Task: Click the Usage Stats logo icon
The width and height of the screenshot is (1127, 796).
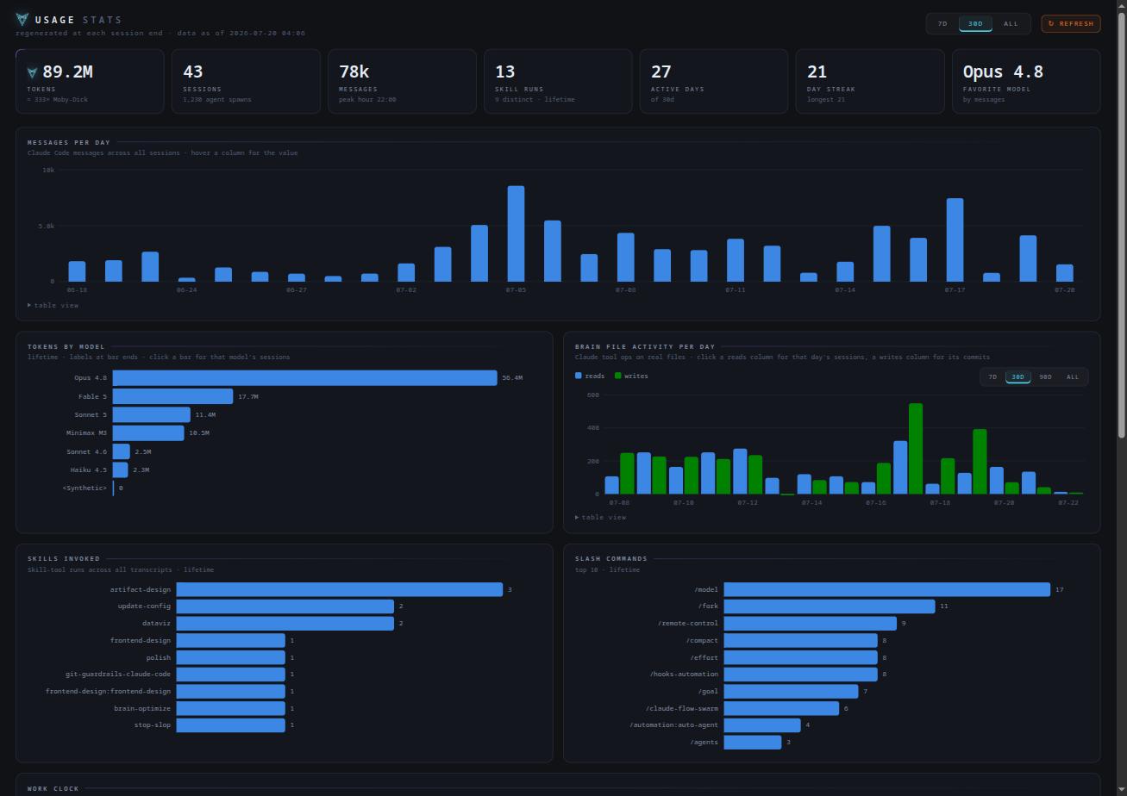Action: pos(22,19)
